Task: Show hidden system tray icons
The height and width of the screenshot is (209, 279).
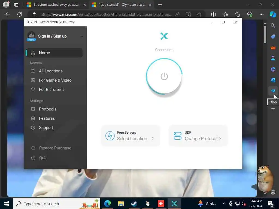Action: click(x=224, y=204)
